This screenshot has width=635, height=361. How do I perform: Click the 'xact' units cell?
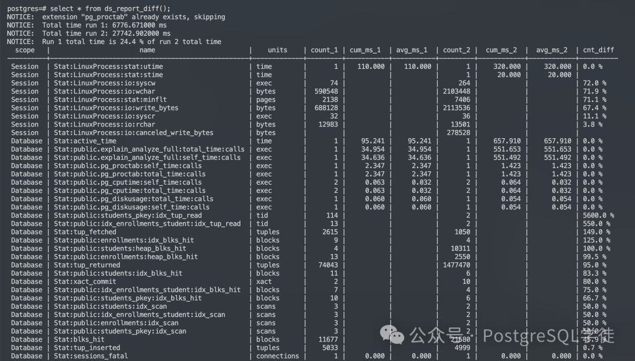[264, 282]
